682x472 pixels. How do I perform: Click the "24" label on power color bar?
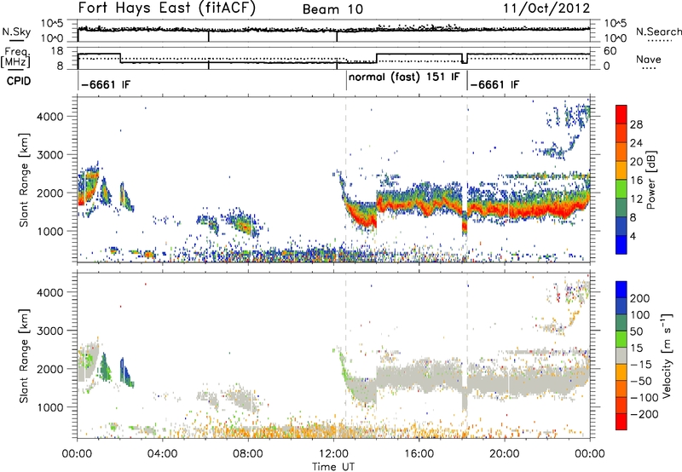pyautogui.click(x=636, y=143)
